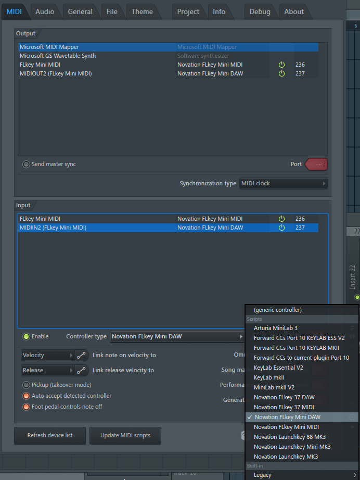This screenshot has width=360, height=480.
Task: Click port 237 in the Input list
Action: tap(300, 228)
